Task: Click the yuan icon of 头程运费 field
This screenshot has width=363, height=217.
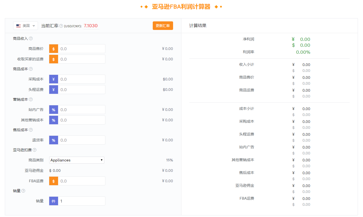Action: 54,90
